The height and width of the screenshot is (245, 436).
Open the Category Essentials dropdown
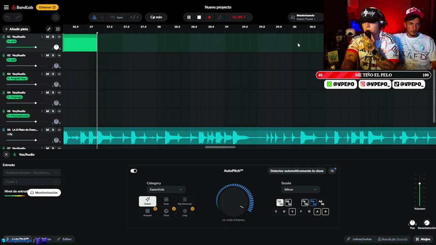[x=166, y=190]
